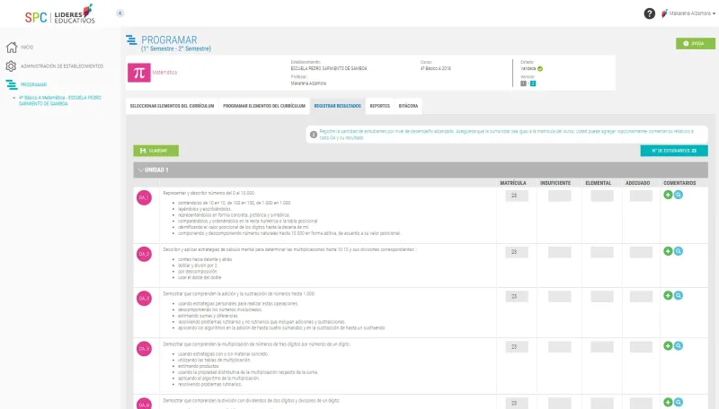Screen dimensions: 719x409
Task: Click the OA_3 pink badge
Action: (x=144, y=299)
